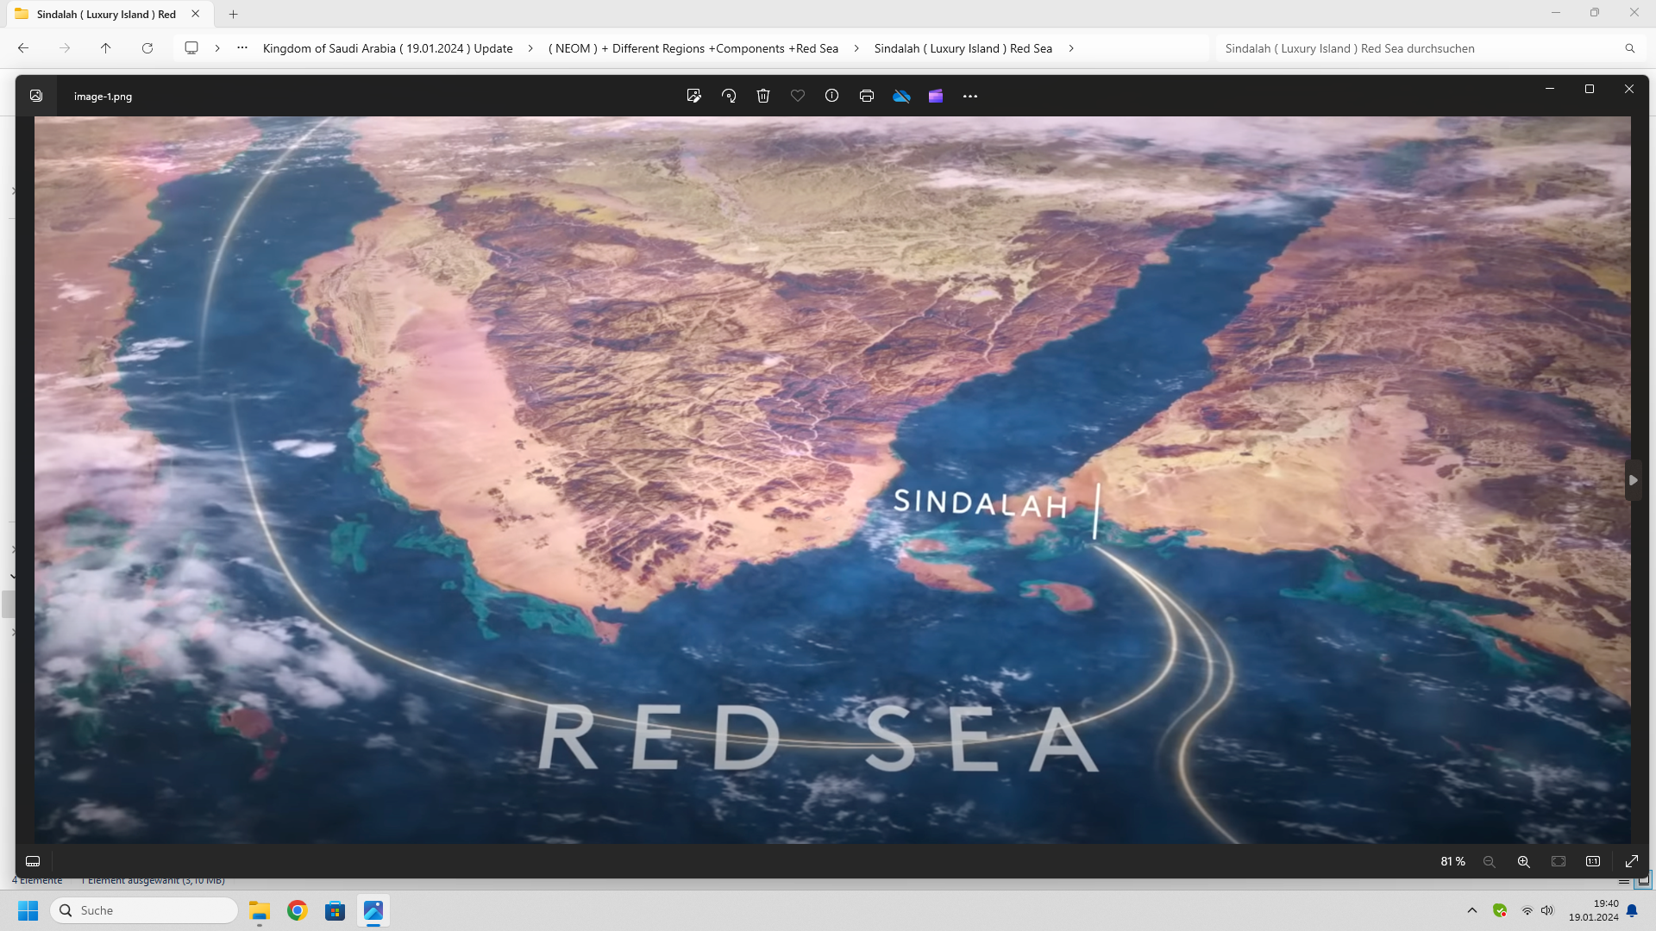Open the Kingdom of Saudi Arabia breadcrumb folder
Image resolution: width=1656 pixels, height=931 pixels.
click(388, 48)
